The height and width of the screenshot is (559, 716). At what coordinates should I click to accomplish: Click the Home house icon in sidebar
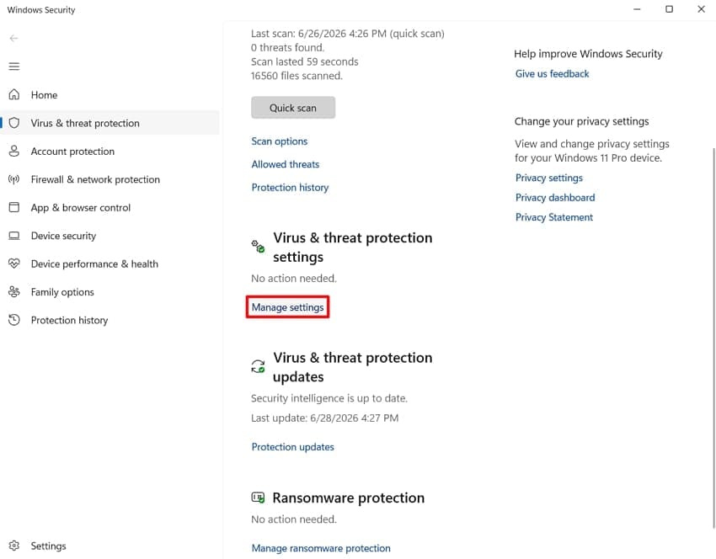pos(14,94)
